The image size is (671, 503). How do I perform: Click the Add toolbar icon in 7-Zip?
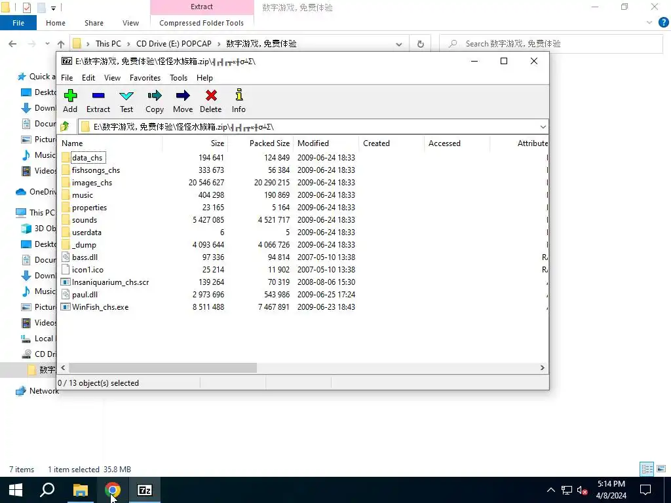point(70,96)
